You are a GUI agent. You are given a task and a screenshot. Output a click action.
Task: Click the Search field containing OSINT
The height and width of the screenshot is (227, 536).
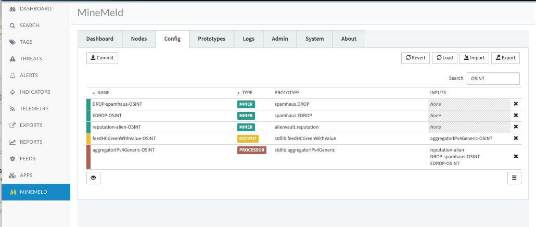493,78
